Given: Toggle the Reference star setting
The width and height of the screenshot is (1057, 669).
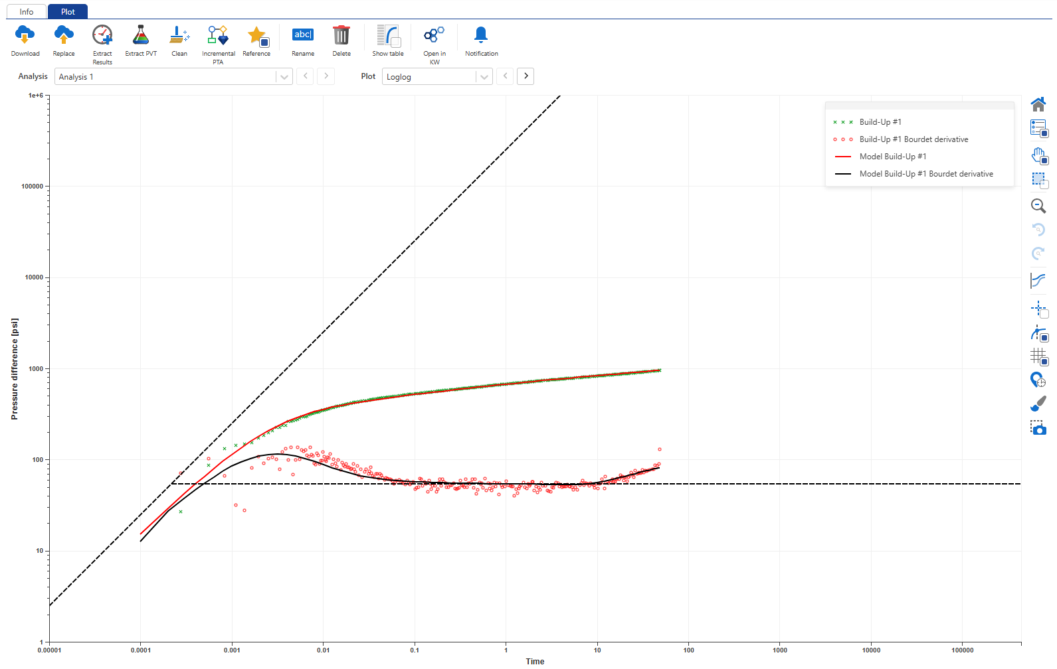Looking at the screenshot, I should 256,35.
